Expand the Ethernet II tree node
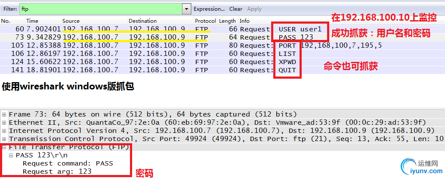The height and width of the screenshot is (178, 445). [x=4, y=123]
